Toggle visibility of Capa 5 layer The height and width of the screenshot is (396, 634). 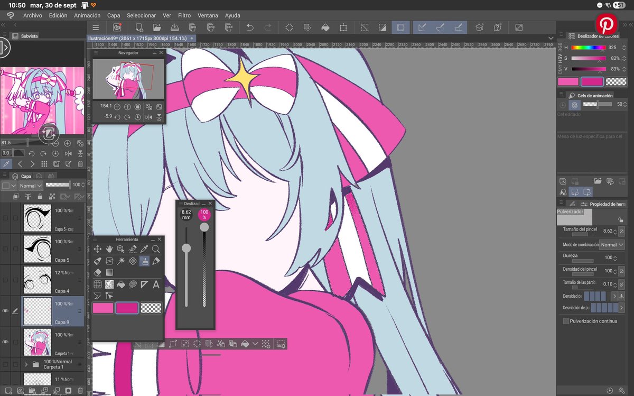pyautogui.click(x=5, y=249)
